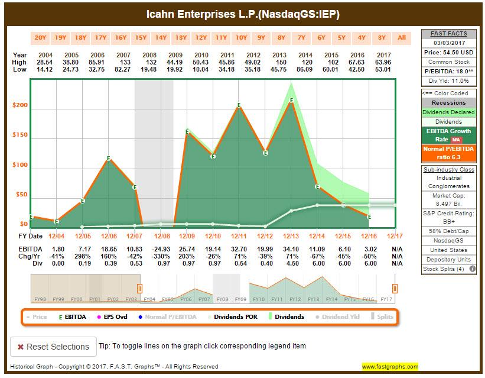This screenshot has height=378, width=485.
Task: Select the 13Y time range tab
Action: point(181,38)
